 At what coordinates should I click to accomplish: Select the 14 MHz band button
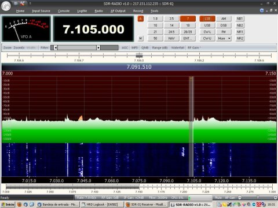(x=171, y=25)
